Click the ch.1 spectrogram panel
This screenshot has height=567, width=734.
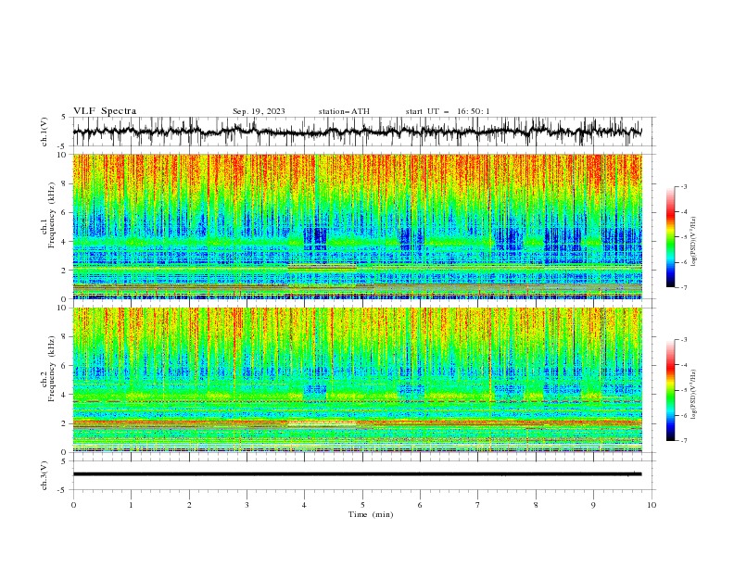(357, 226)
